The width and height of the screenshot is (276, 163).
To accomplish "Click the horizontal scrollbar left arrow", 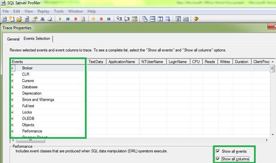I will click(x=13, y=140).
